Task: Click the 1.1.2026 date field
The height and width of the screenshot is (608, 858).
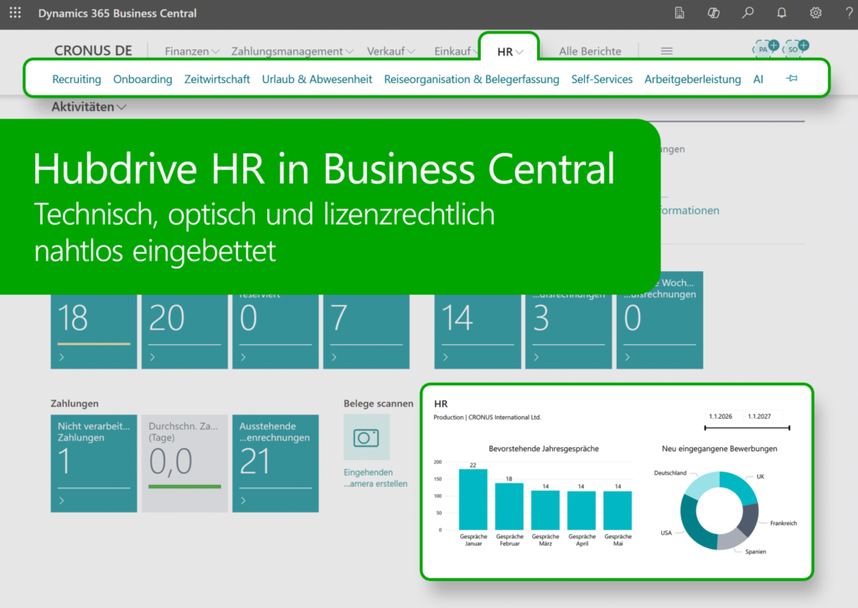Action: pos(722,416)
